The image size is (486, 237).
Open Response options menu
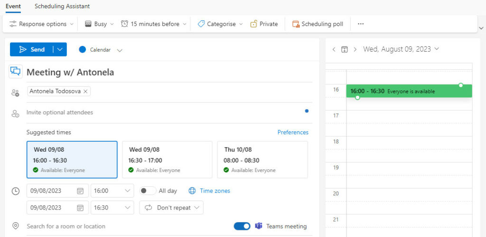(x=42, y=24)
